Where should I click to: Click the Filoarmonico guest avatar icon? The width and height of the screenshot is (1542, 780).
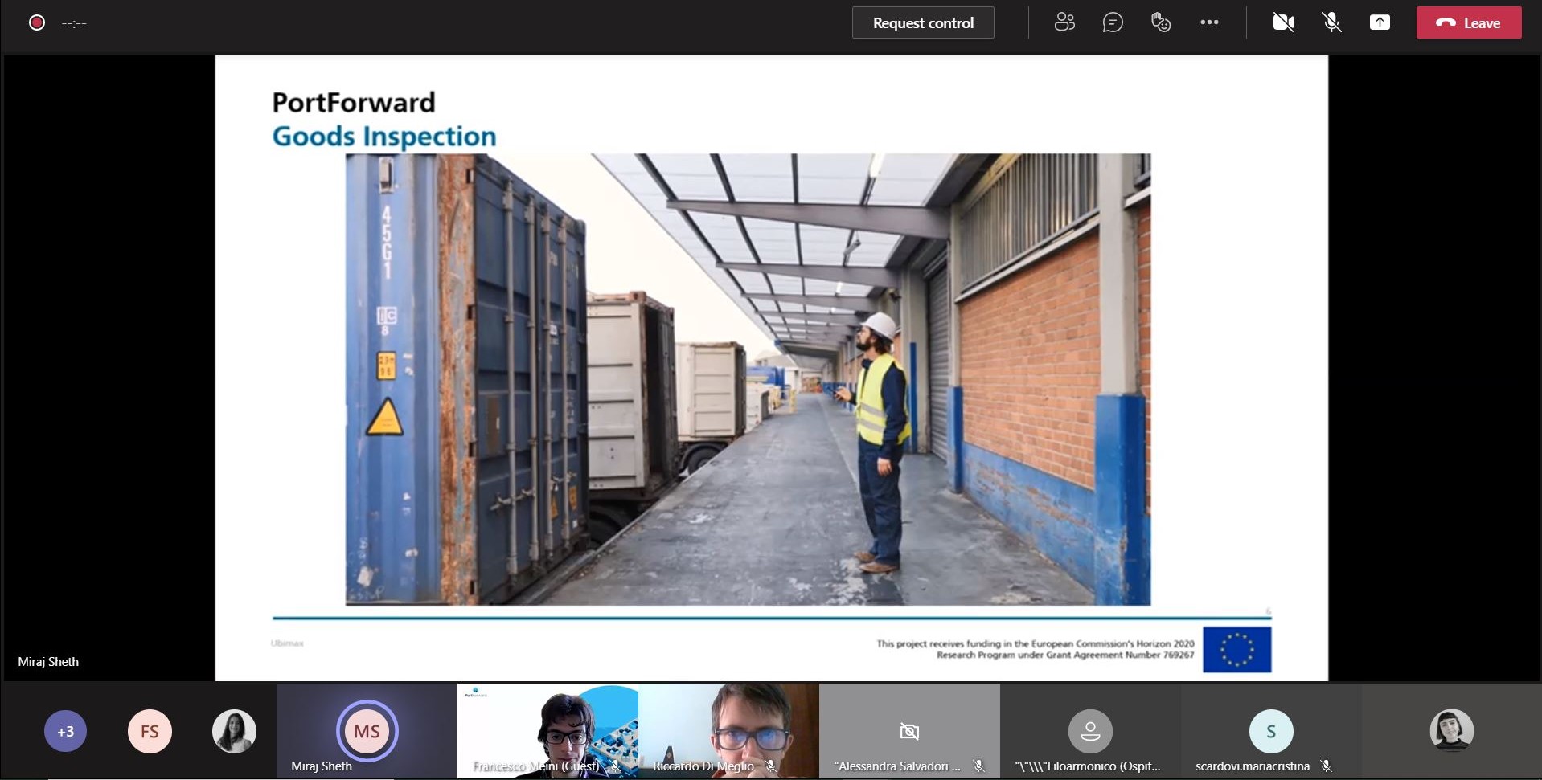[x=1090, y=731]
